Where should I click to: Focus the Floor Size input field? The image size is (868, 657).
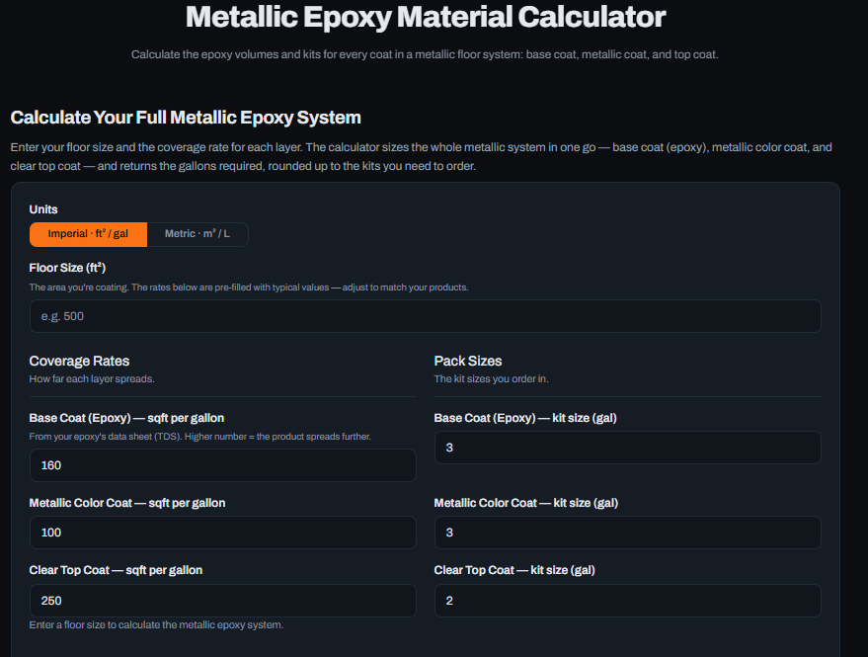coord(426,316)
